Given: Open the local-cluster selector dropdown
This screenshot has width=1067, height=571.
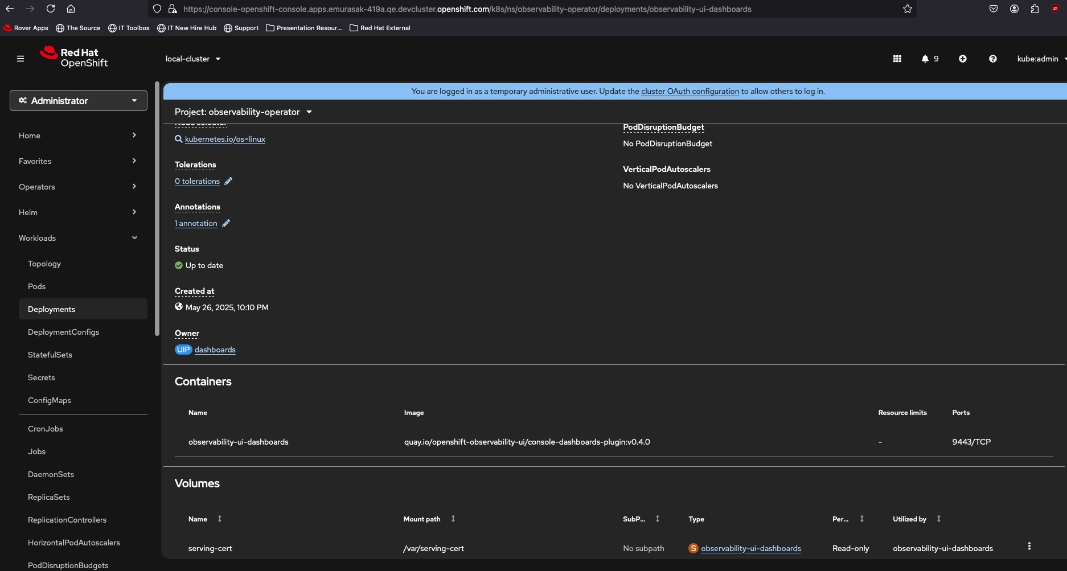Looking at the screenshot, I should 193,59.
